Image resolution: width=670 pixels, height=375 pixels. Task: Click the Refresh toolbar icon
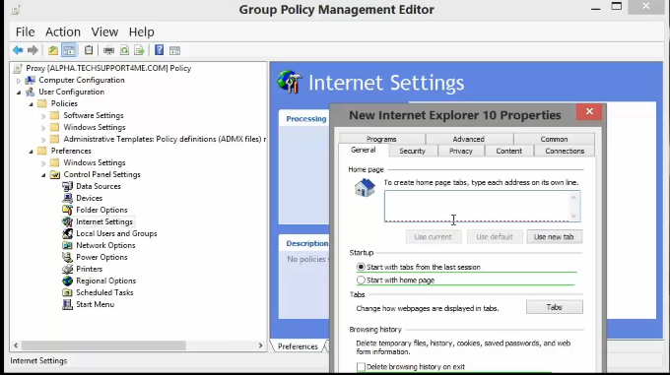click(x=124, y=50)
